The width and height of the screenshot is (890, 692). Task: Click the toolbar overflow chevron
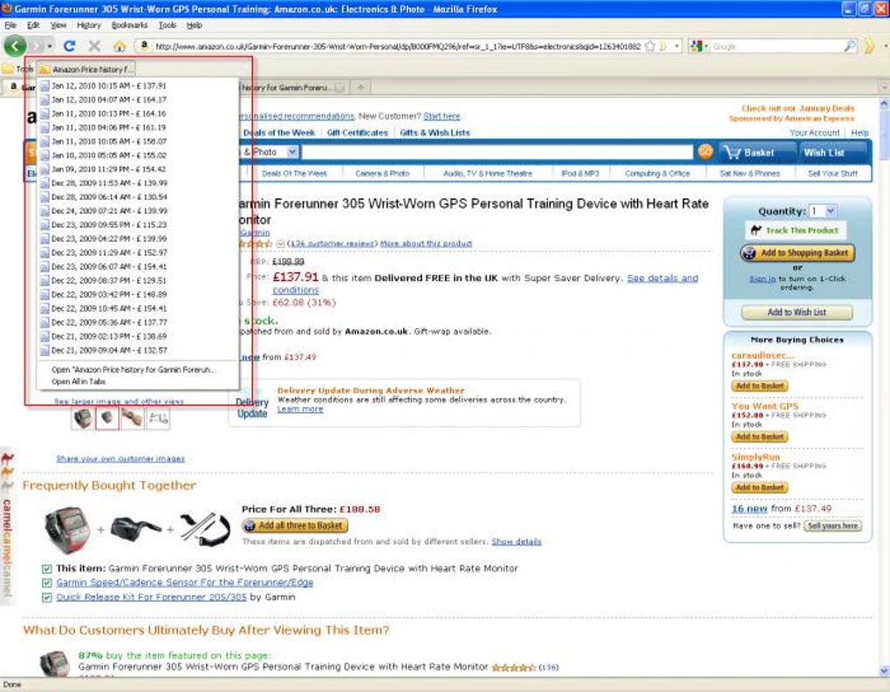tap(869, 46)
